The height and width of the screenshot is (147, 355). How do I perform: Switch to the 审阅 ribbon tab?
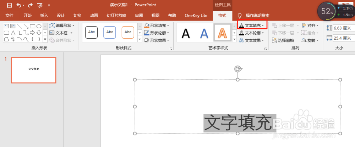[x=139, y=16]
